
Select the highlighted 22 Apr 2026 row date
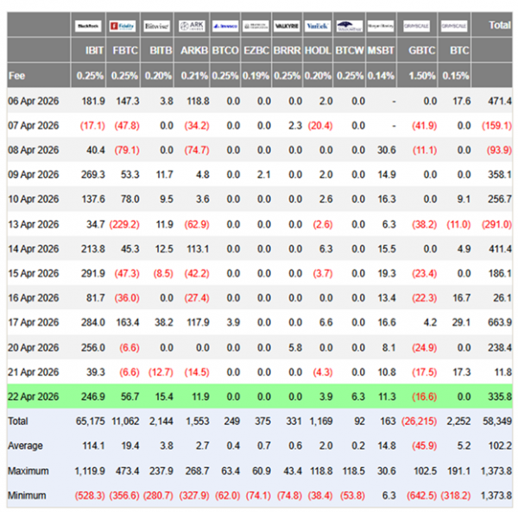(x=34, y=396)
